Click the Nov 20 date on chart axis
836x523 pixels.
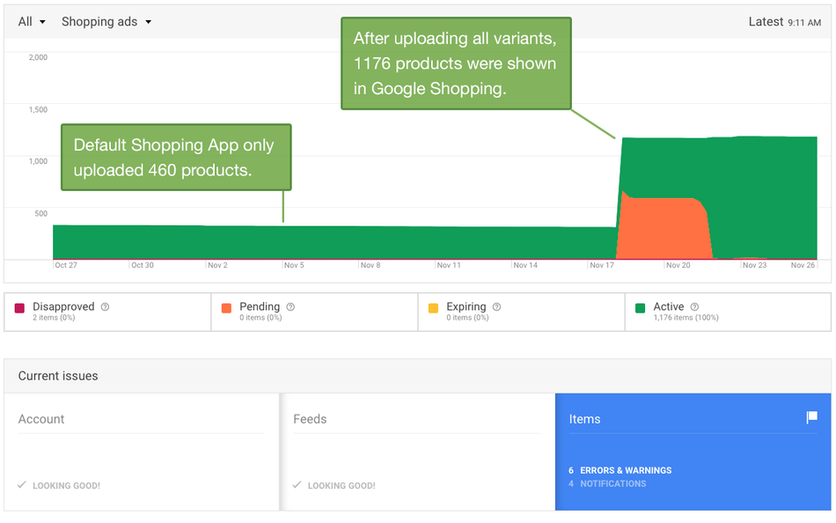pyautogui.click(x=678, y=265)
